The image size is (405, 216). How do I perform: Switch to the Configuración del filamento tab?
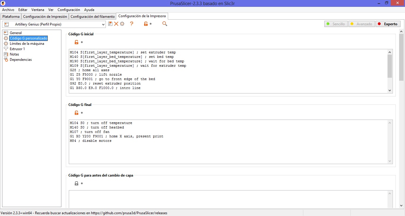pyautogui.click(x=93, y=16)
